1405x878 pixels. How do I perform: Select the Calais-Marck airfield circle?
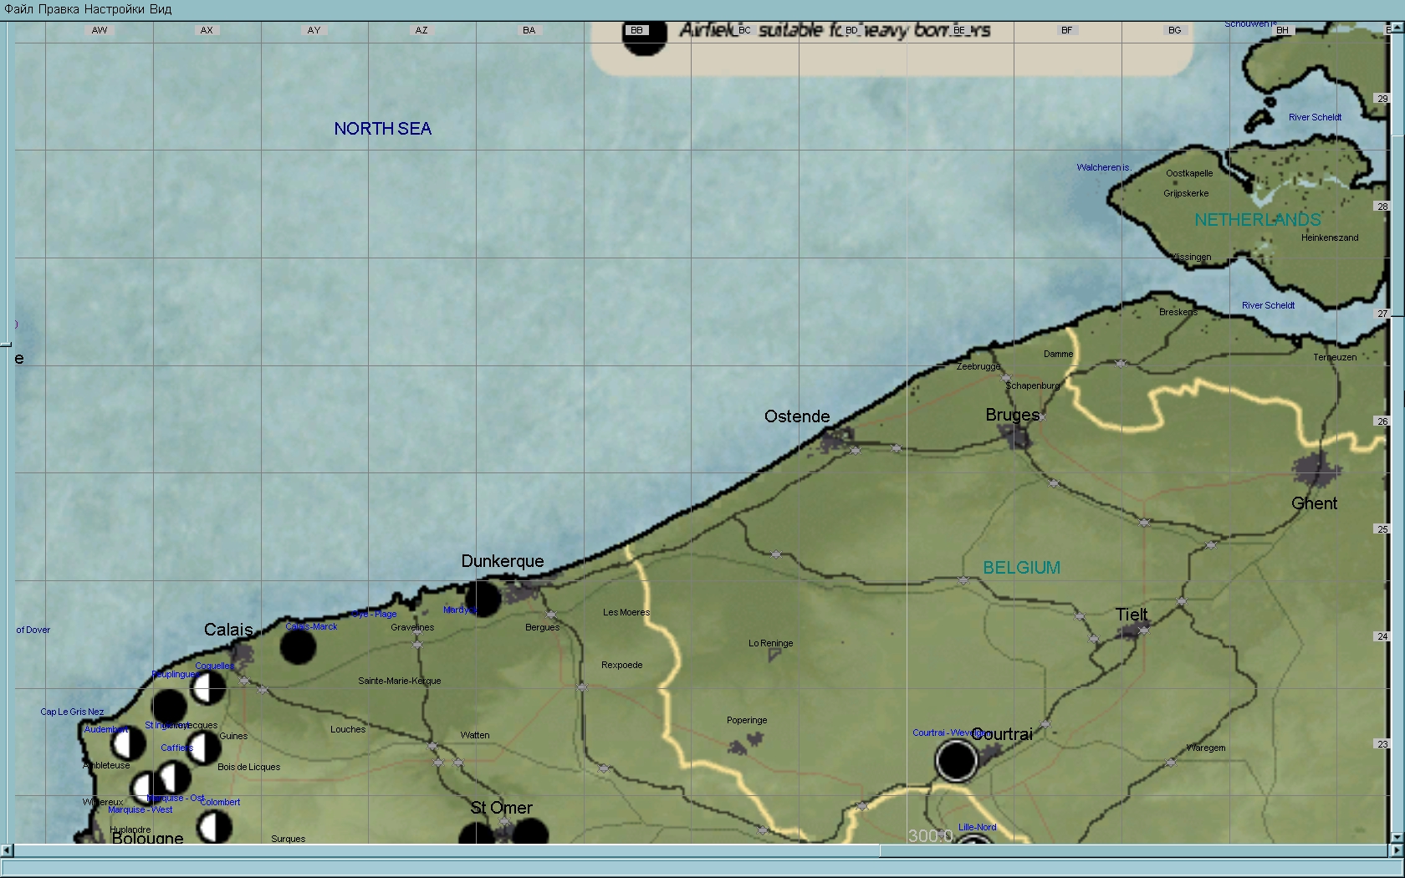click(298, 646)
